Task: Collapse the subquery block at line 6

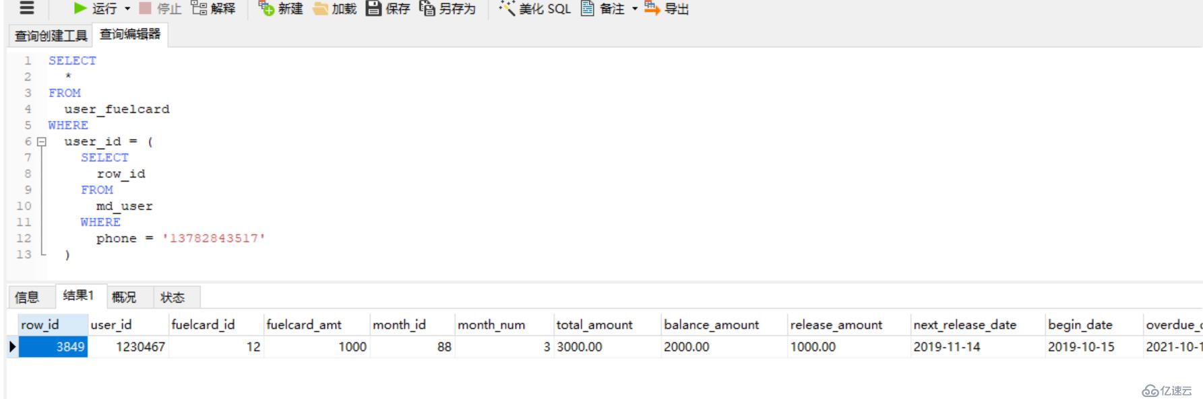Action: [x=42, y=142]
